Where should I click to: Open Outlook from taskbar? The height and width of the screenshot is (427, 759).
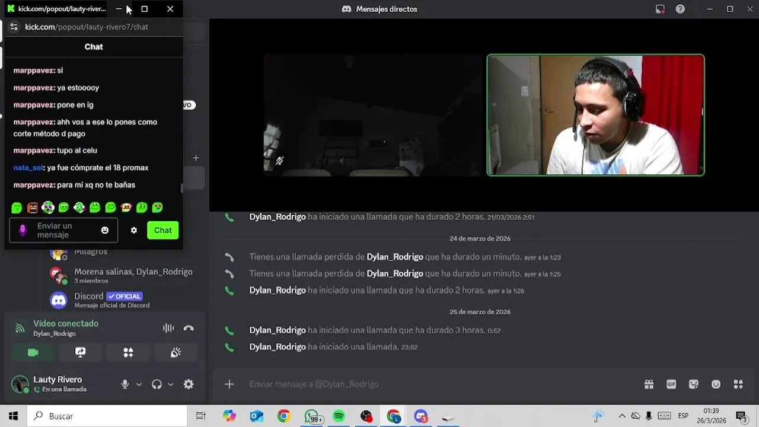(x=257, y=416)
